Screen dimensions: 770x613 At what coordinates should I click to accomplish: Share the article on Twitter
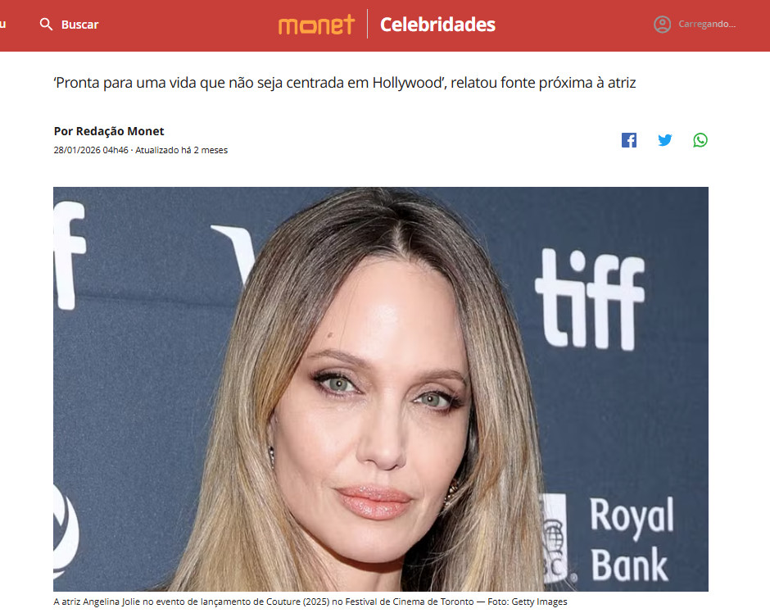[665, 140]
